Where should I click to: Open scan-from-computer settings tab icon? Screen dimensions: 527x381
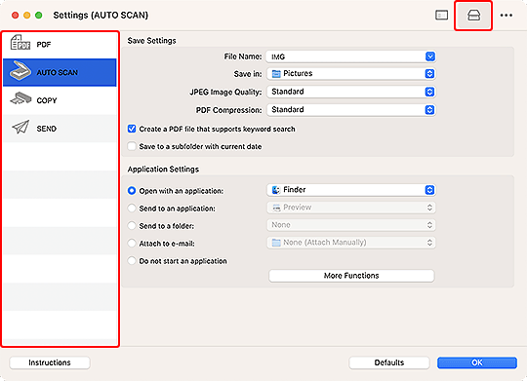(441, 16)
